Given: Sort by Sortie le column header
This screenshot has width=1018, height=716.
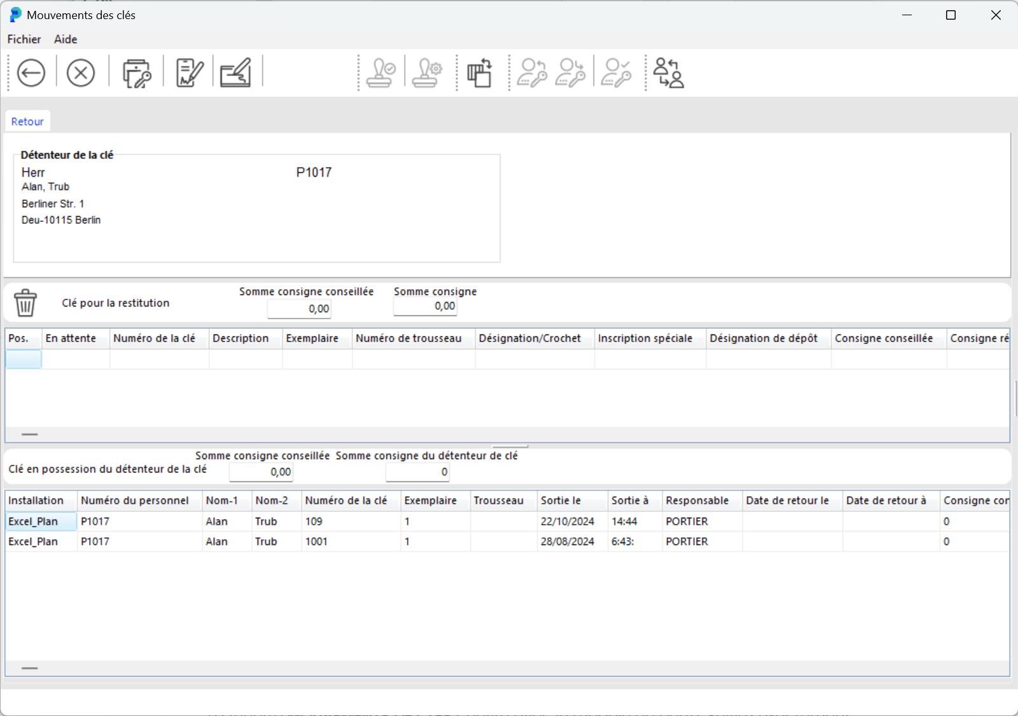Looking at the screenshot, I should pyautogui.click(x=561, y=500).
